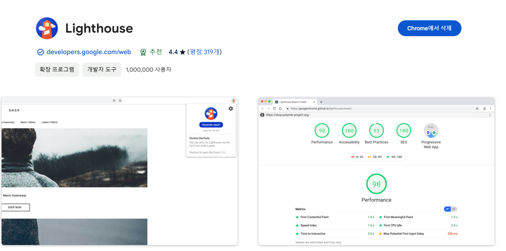Click 'Ladies T-Shirts' nav item in screenshot
The height and width of the screenshot is (251, 506).
pyautogui.click(x=49, y=122)
